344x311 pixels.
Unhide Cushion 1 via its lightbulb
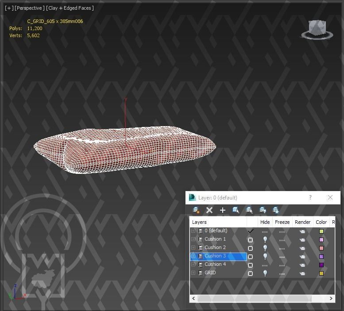coord(265,239)
